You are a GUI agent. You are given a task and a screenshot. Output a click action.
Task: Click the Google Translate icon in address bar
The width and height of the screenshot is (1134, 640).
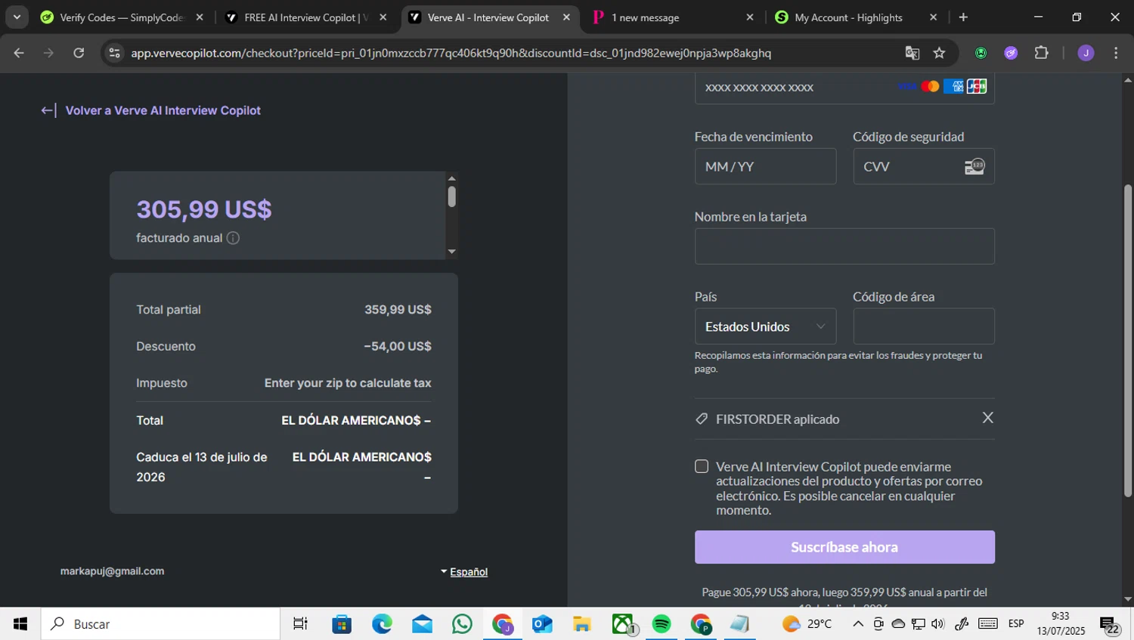912,53
